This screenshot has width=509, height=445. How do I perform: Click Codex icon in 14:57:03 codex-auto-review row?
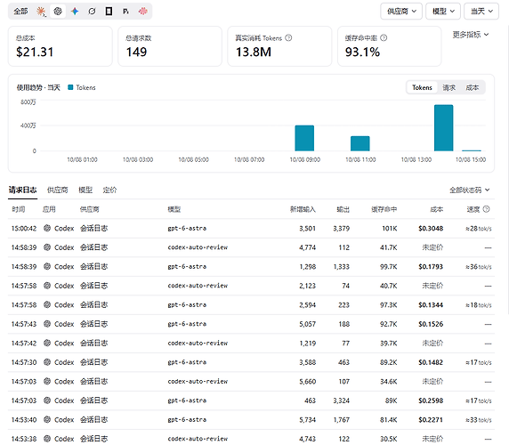[x=47, y=382]
